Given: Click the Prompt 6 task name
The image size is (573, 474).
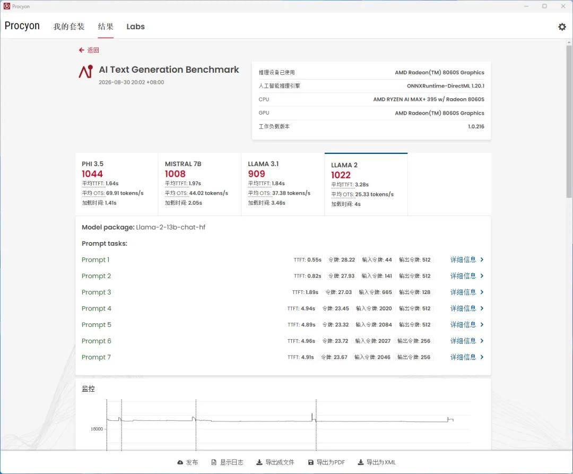Looking at the screenshot, I should point(96,341).
